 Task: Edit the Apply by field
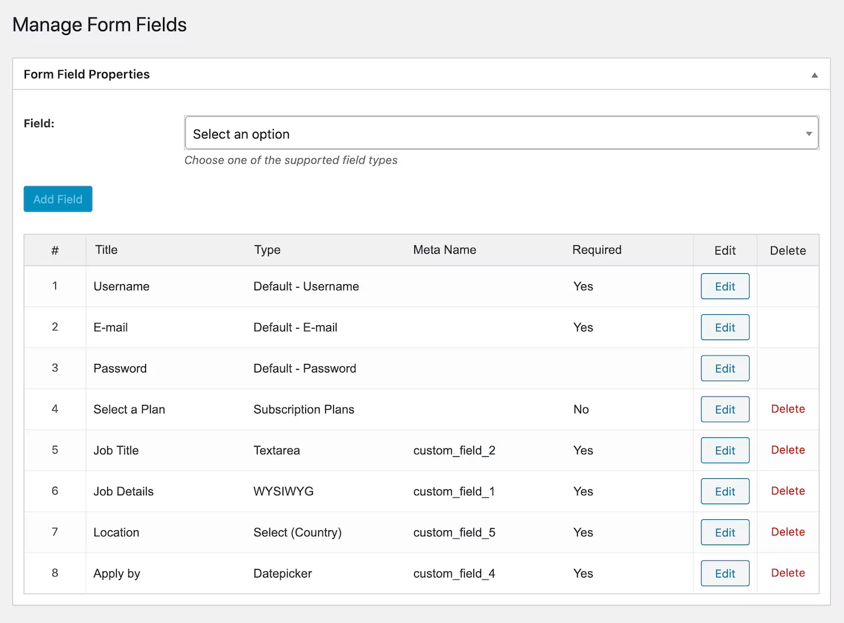pyautogui.click(x=725, y=573)
